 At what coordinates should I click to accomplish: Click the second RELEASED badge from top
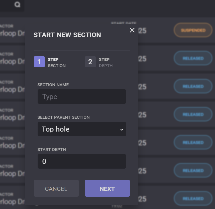point(193,86)
